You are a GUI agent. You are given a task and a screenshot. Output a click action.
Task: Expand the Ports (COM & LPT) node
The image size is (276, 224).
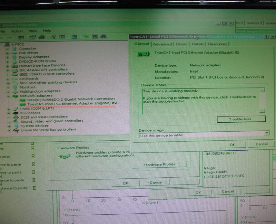click(8, 109)
